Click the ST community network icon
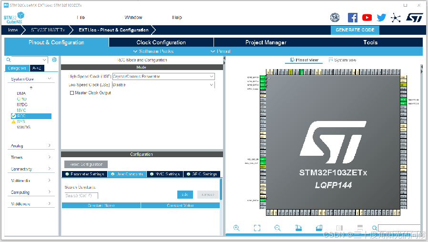This screenshot has width=428, height=242. coord(395,18)
